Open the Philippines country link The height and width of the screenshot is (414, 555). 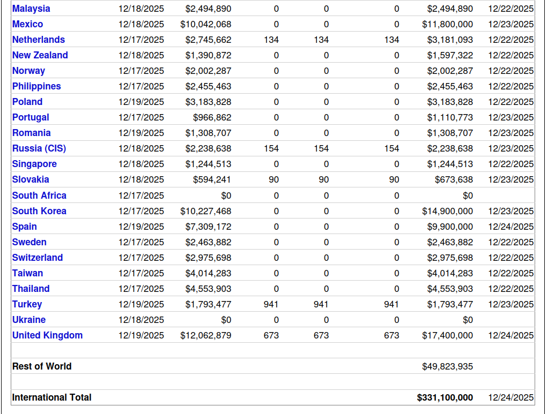[x=36, y=86]
